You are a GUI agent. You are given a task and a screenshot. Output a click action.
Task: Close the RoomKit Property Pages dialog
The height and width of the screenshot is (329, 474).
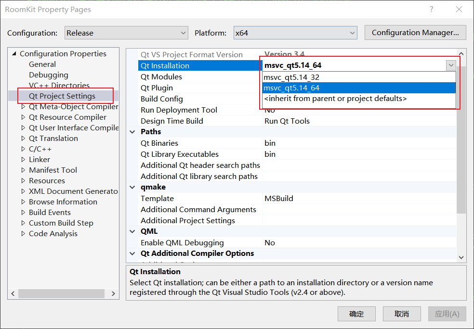[459, 9]
